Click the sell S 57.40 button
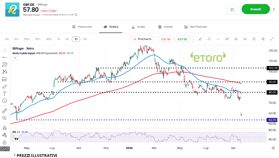 pyautogui.click(x=166, y=39)
